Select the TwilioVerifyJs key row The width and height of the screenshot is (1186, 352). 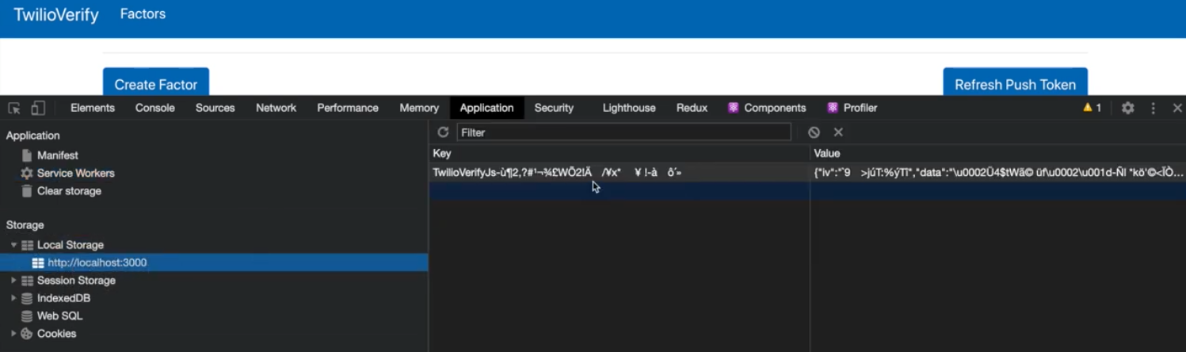click(556, 172)
